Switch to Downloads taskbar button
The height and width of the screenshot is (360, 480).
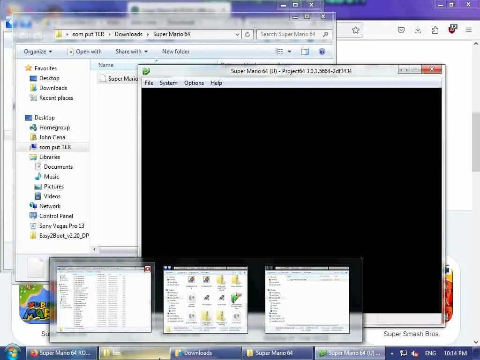pyautogui.click(x=205, y=353)
